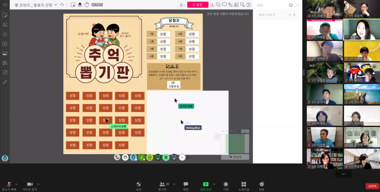Click the spider avatar in the participant bar
Viewport: 380px width, 192px height.
tap(166, 157)
